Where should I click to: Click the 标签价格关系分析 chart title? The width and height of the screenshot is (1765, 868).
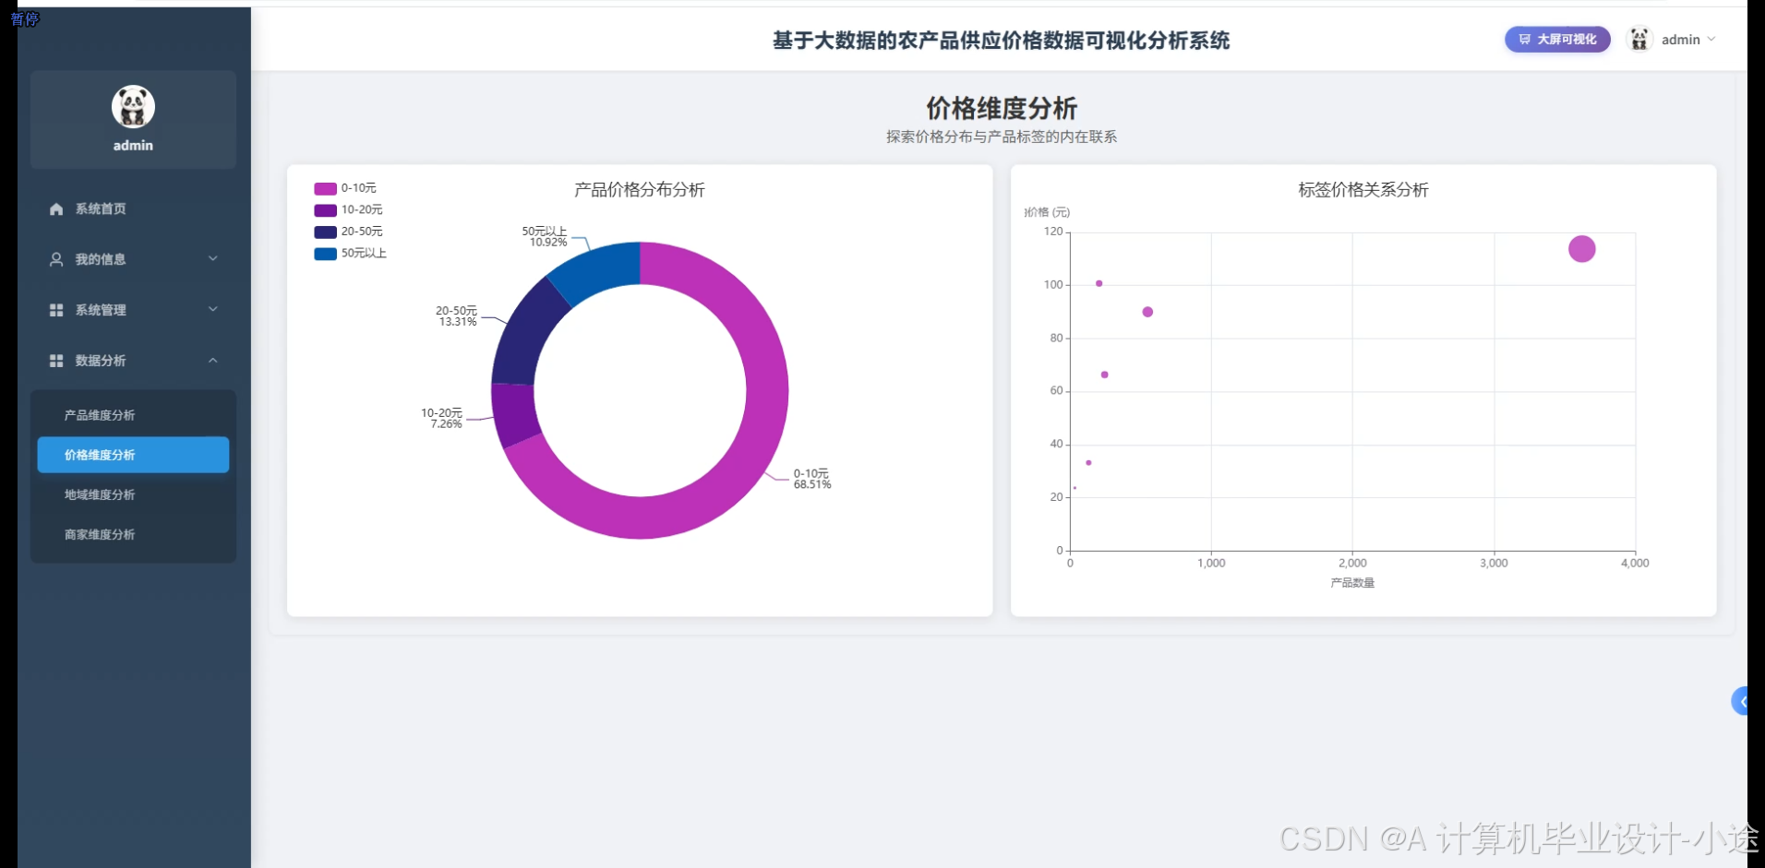click(x=1363, y=190)
